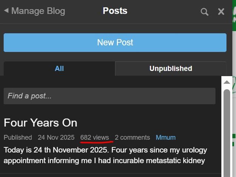Viewport: 236px width, 177px height.
Task: Click the back arrow beside Manage Blog
Action: [x=6, y=11]
